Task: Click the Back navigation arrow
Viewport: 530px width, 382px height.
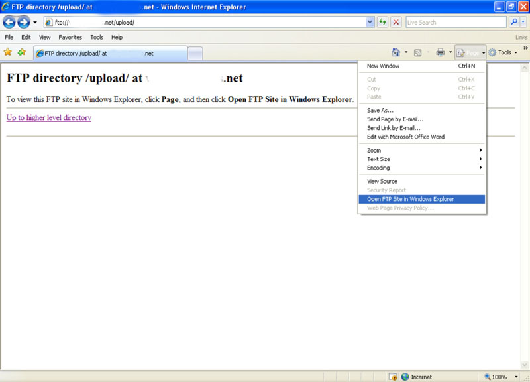Action: 9,23
